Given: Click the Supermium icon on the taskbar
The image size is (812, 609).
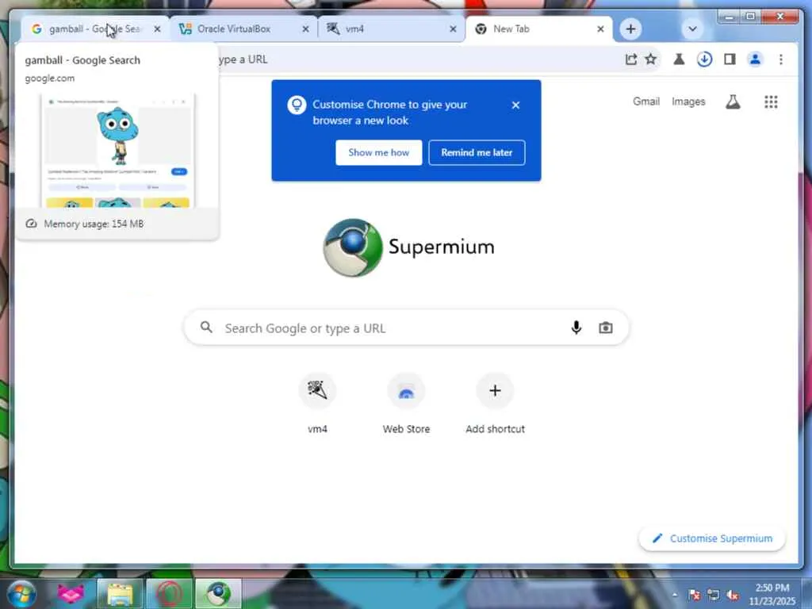Looking at the screenshot, I should [218, 594].
